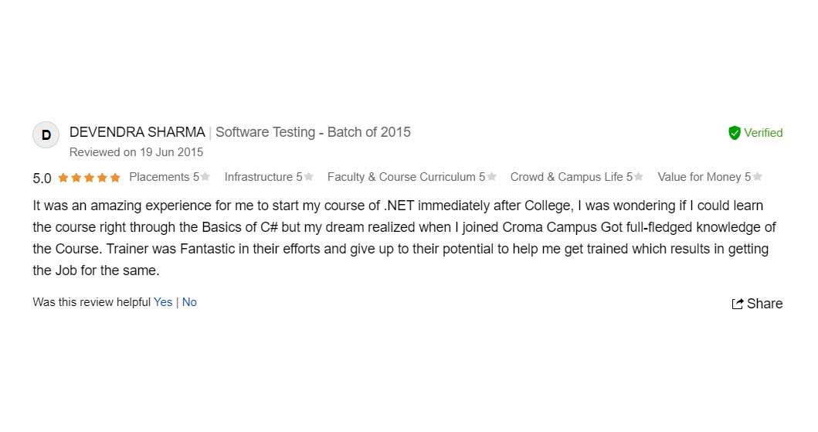The height and width of the screenshot is (432, 818).
Task: Click the 5.0 overall rating number
Action: [x=42, y=179]
